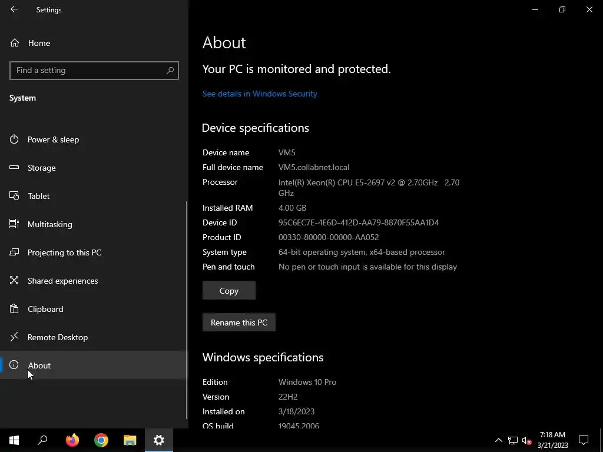Click Rename this PC button
Viewport: 603px width, 452px height.
click(x=239, y=323)
